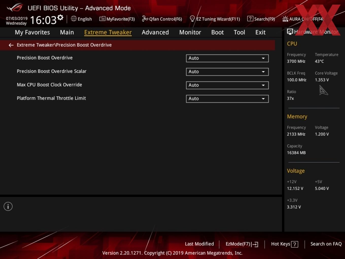Open clock settings gear icon
Image resolution: width=345 pixels, height=259 pixels.
click(x=60, y=18)
